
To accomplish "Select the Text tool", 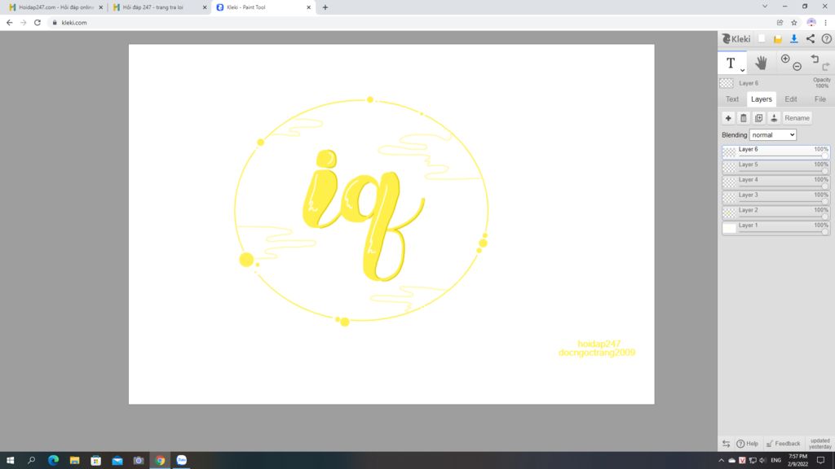I will [731, 64].
